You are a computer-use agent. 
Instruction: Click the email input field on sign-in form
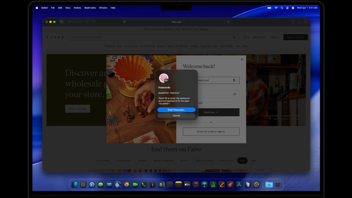click(x=211, y=80)
